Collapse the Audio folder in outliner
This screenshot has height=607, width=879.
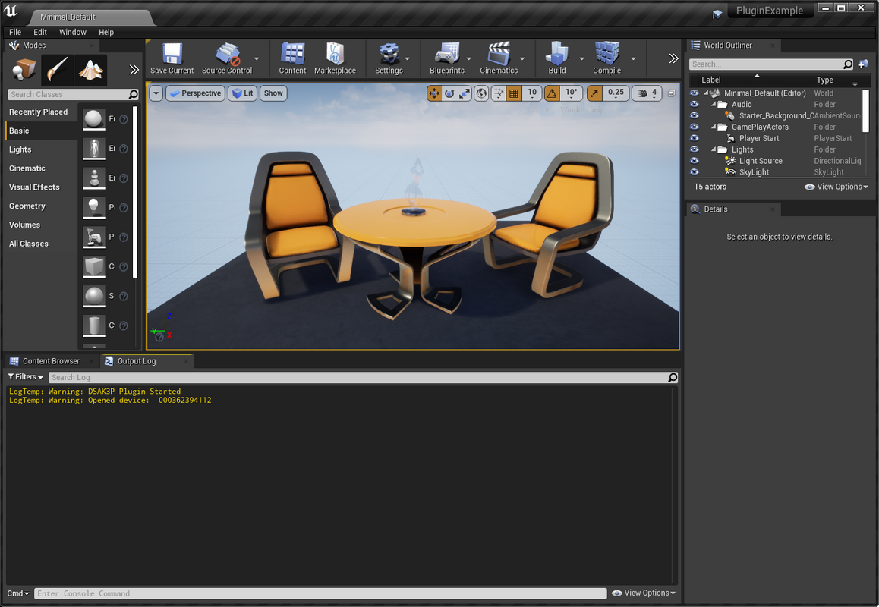[x=714, y=104]
